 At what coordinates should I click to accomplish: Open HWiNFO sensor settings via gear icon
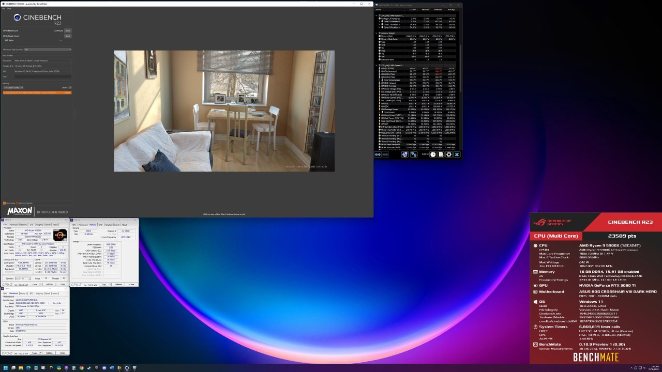point(449,154)
